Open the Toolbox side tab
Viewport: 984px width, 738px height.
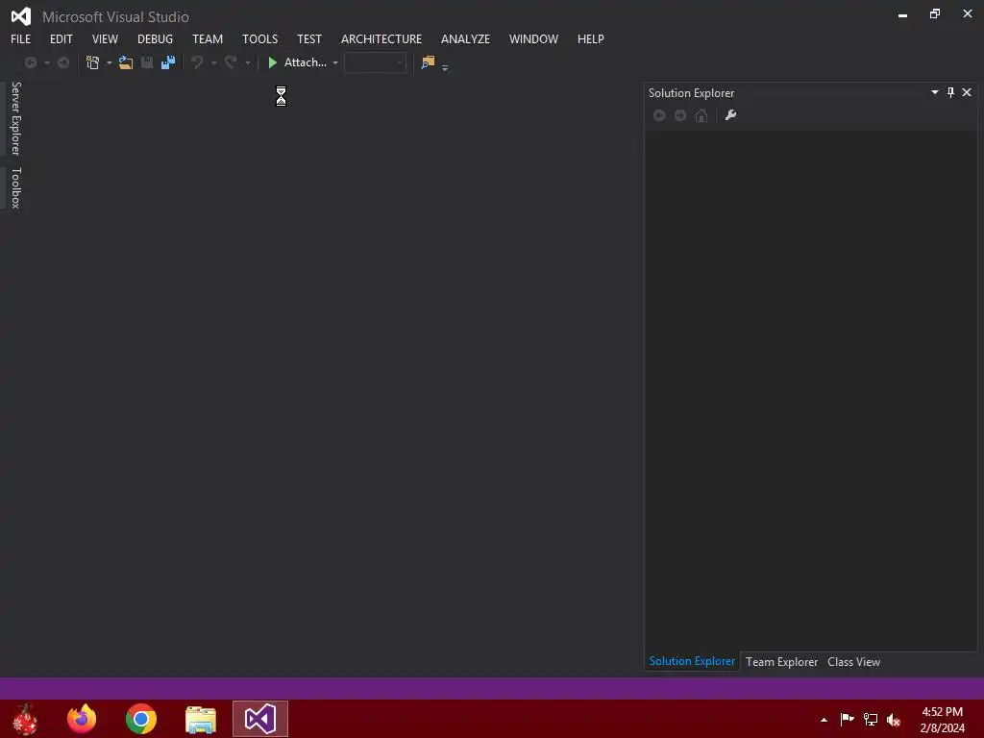tap(15, 187)
